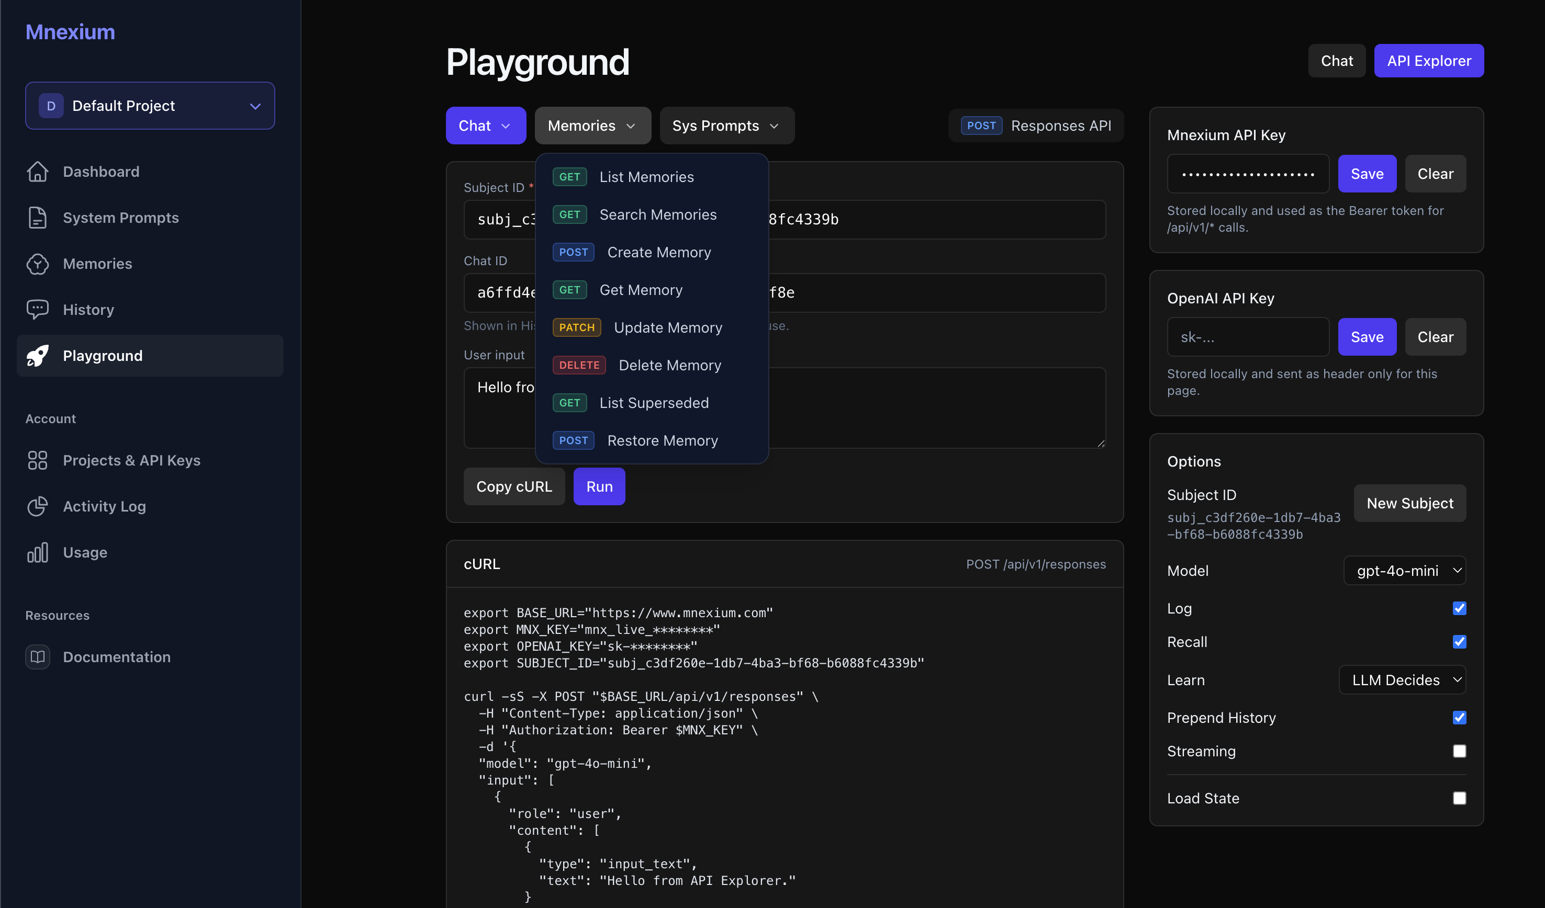Viewport: 1545px width, 908px height.
Task: Open History from the sidebar
Action: 88,310
